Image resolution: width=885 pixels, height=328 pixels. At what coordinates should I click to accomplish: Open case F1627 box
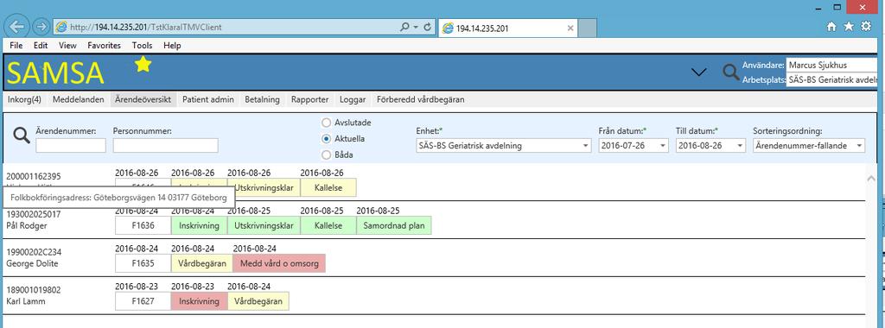point(143,301)
